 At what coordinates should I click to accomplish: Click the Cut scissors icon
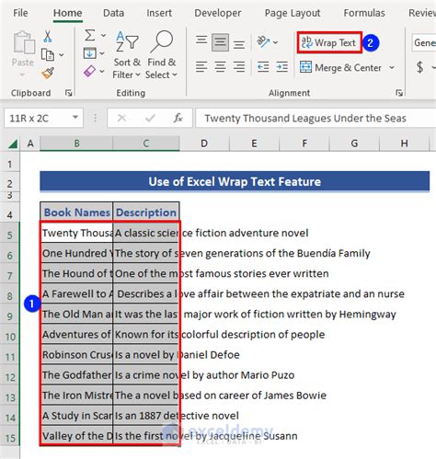coord(48,37)
